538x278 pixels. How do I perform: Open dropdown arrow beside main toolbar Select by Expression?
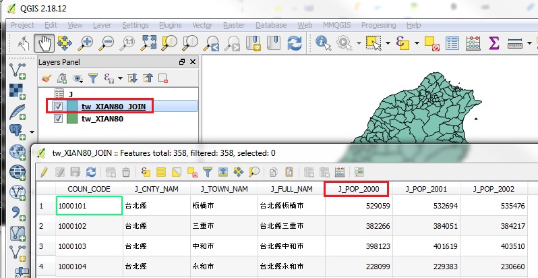point(417,43)
